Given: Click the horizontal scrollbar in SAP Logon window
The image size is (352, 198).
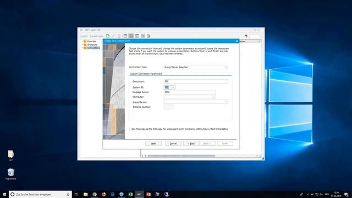Looking at the screenshot, I should tap(181, 156).
